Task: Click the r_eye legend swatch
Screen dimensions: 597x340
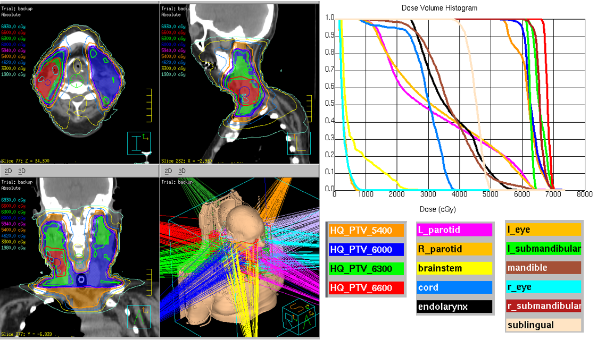Action: (543, 287)
